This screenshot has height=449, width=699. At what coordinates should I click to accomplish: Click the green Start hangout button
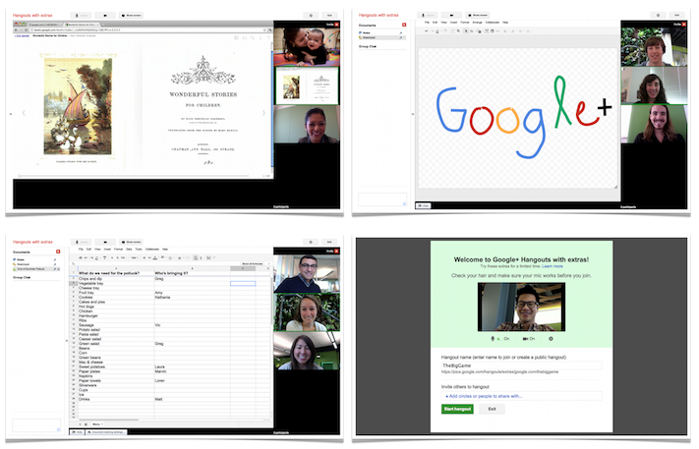tap(456, 409)
